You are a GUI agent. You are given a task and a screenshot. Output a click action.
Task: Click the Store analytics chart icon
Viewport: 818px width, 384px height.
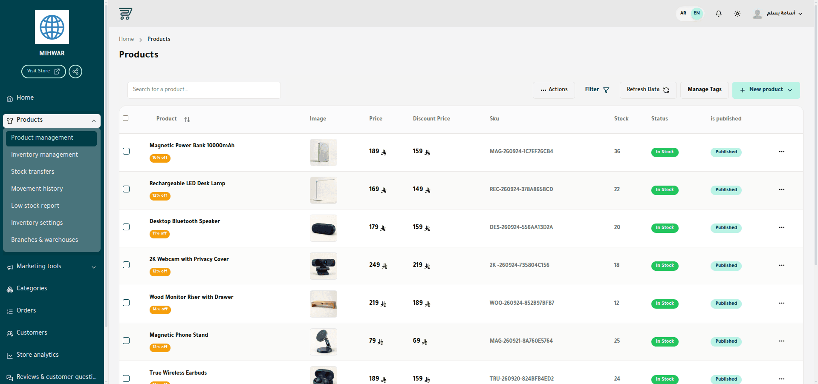10,356
